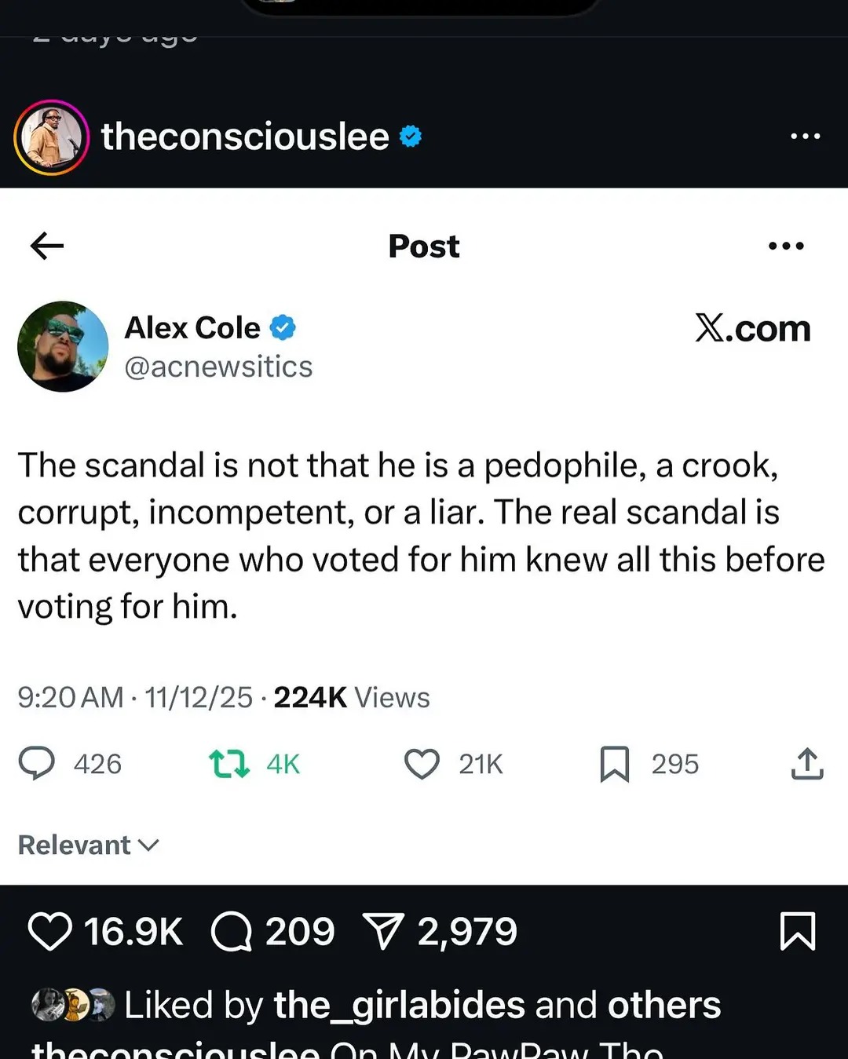Open Alex Cole's avatar photo
The width and height of the screenshot is (848, 1059).
click(63, 346)
